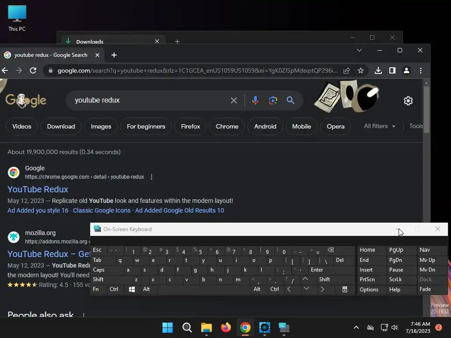The height and width of the screenshot is (338, 451).
Task: Open the clock showing 7:46 AM
Action: tap(418, 327)
